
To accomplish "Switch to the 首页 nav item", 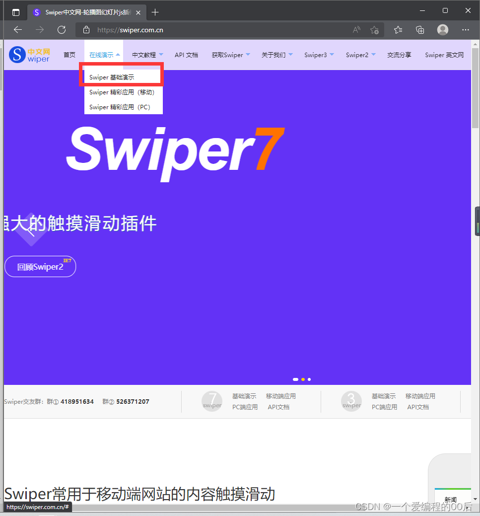I will coord(69,55).
